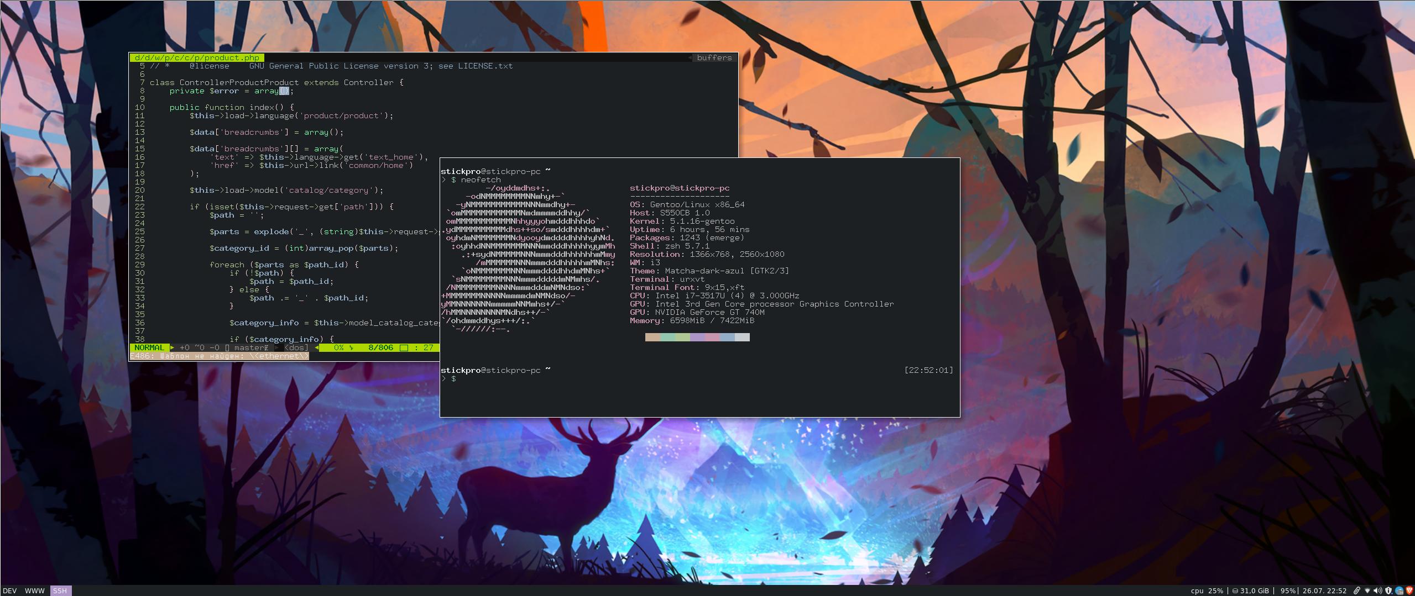Click the CPU: Intel i7-3517U line
This screenshot has width=1415, height=596.
tap(714, 296)
